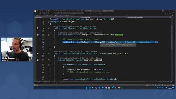
Task: Click the 'Ready' status bar text
Action: [37, 85]
